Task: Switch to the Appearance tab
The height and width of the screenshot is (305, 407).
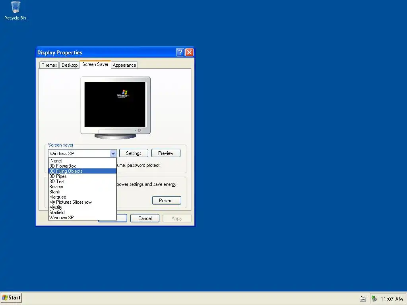Action: 124,65
